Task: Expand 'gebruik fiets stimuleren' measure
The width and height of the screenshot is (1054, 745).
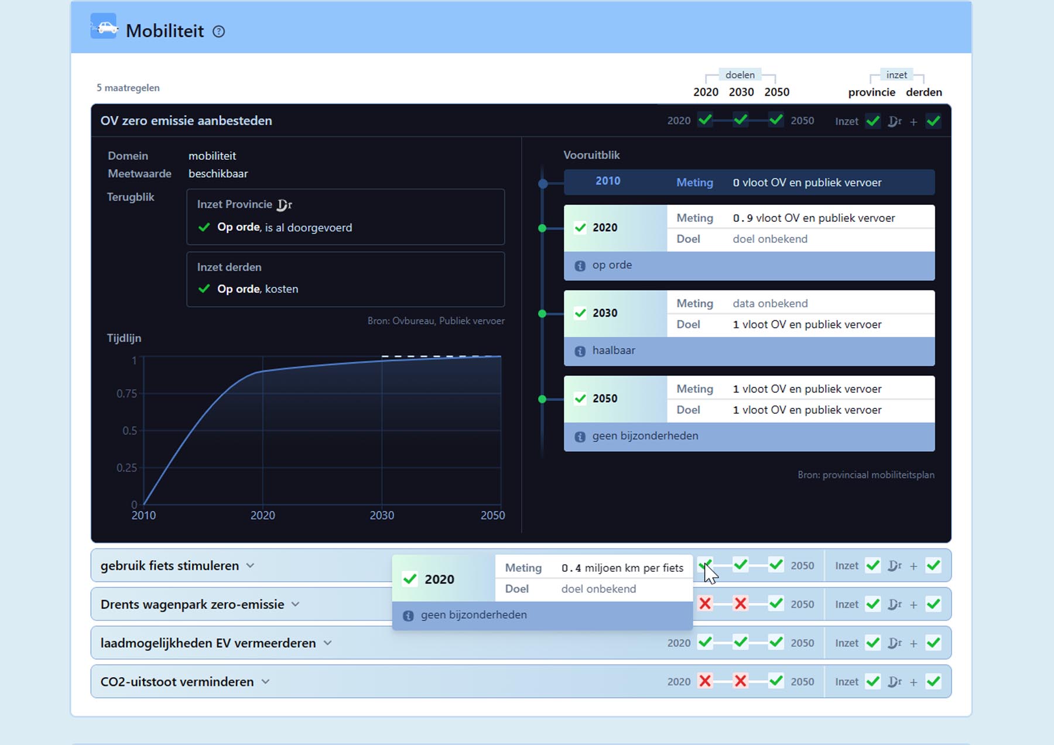Action: [250, 565]
